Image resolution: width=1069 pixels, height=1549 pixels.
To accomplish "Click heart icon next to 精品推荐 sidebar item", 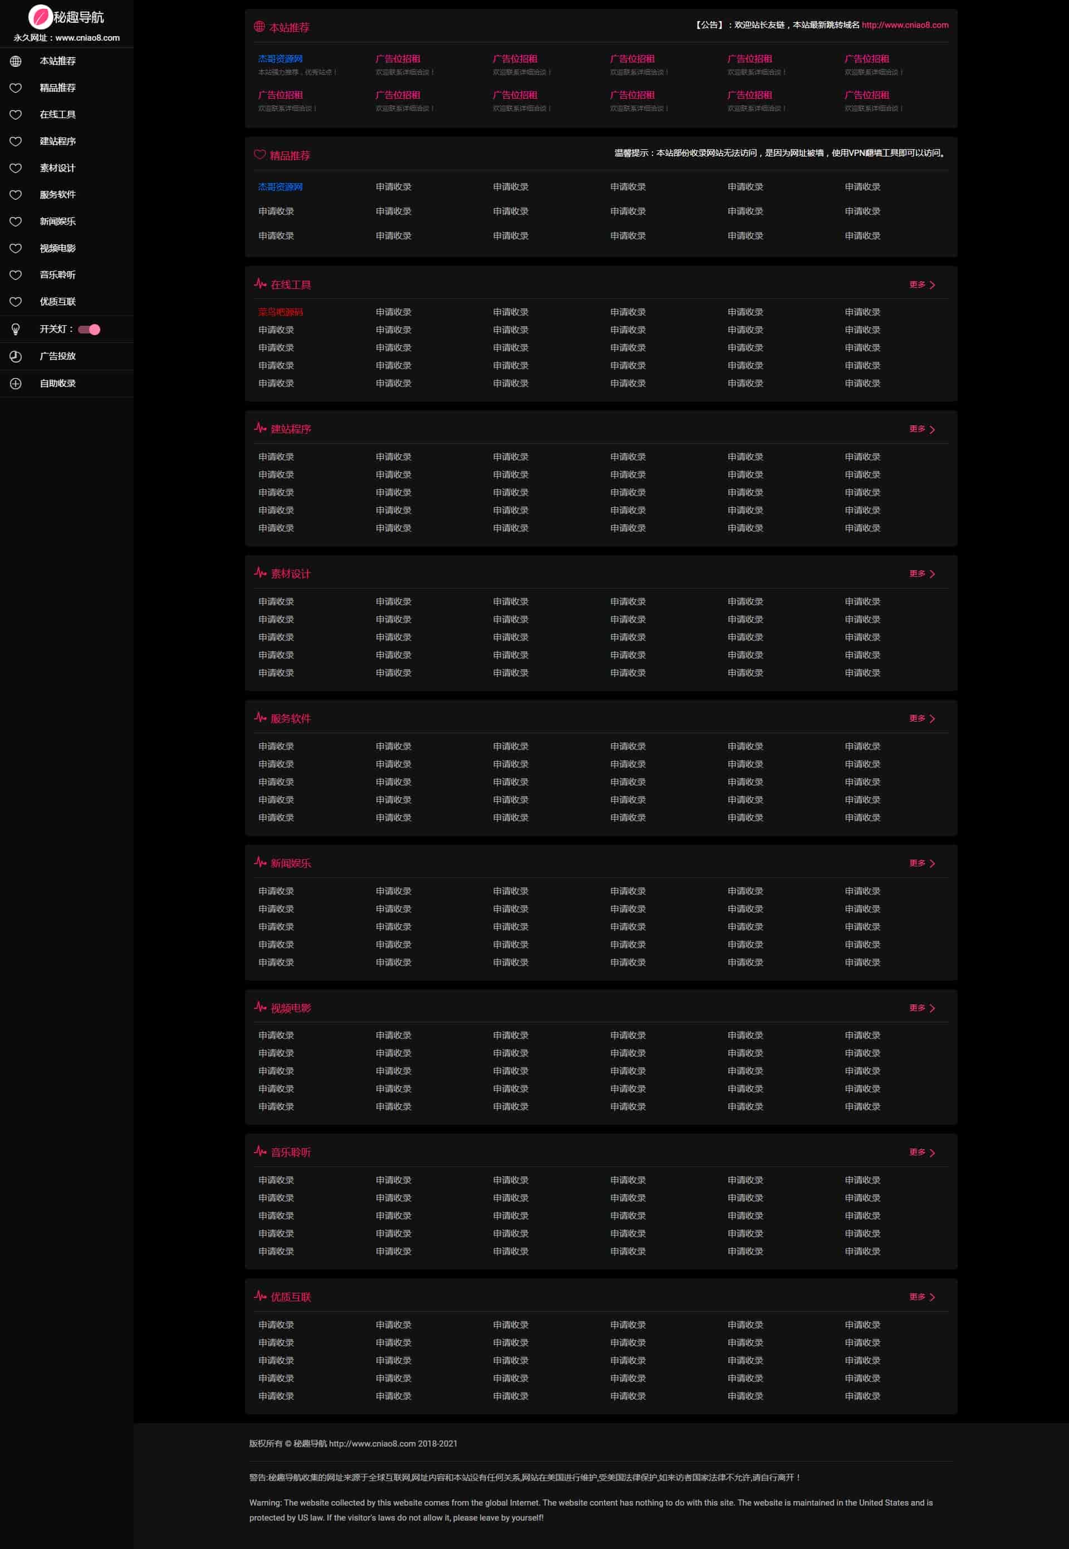I will (x=16, y=88).
